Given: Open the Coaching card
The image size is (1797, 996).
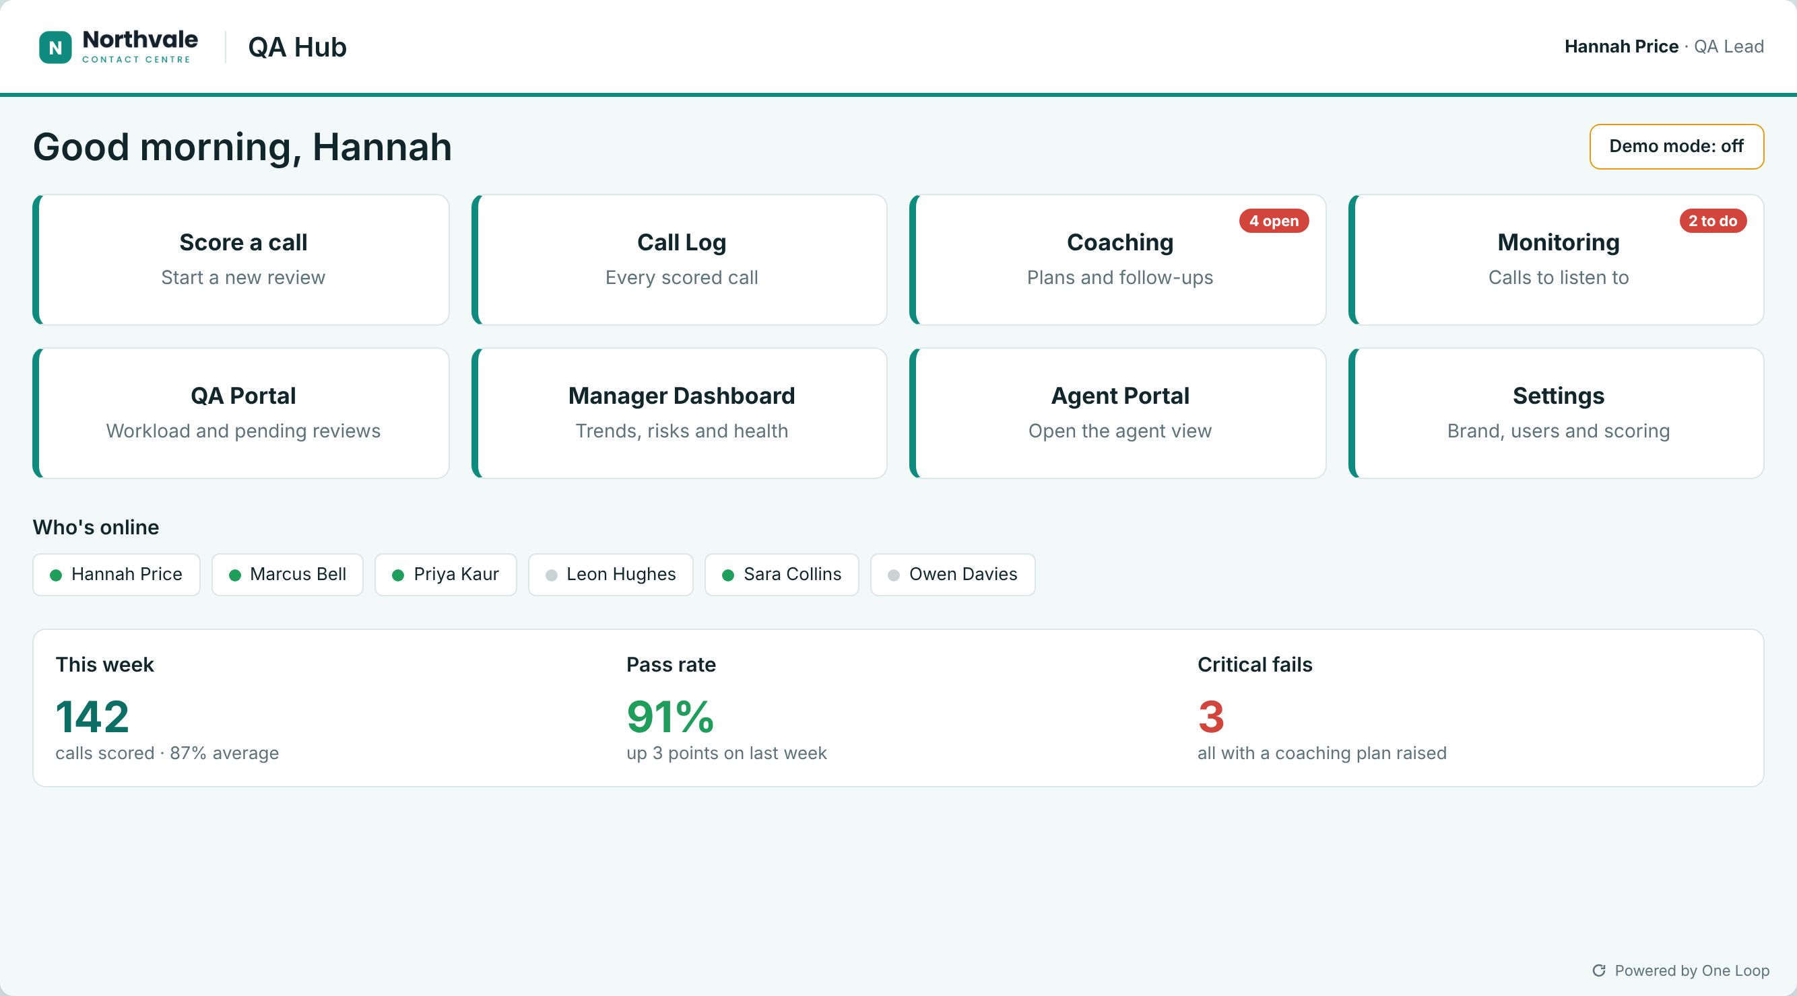Looking at the screenshot, I should [x=1117, y=260].
